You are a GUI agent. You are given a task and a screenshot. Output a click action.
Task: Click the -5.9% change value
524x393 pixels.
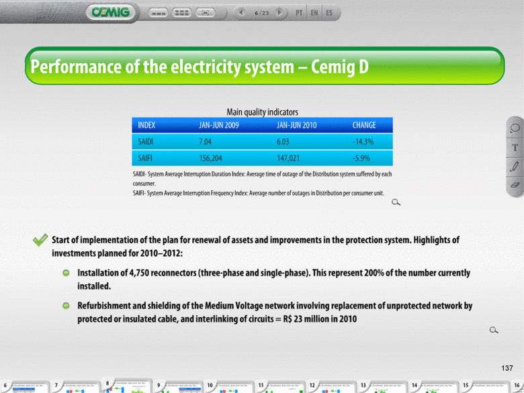[361, 158]
